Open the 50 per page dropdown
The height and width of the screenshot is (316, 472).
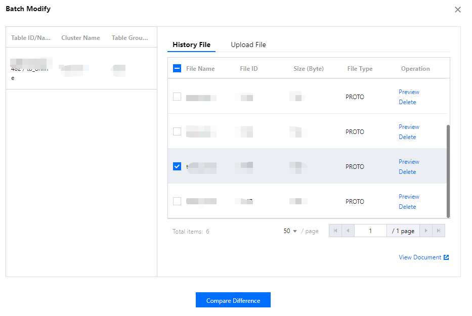290,231
